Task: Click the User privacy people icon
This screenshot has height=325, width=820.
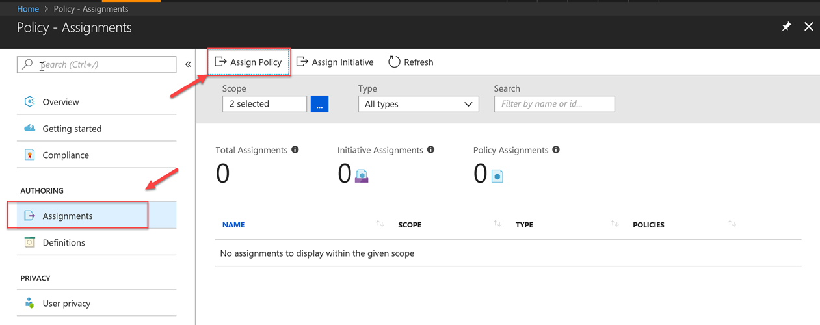Action: click(29, 303)
